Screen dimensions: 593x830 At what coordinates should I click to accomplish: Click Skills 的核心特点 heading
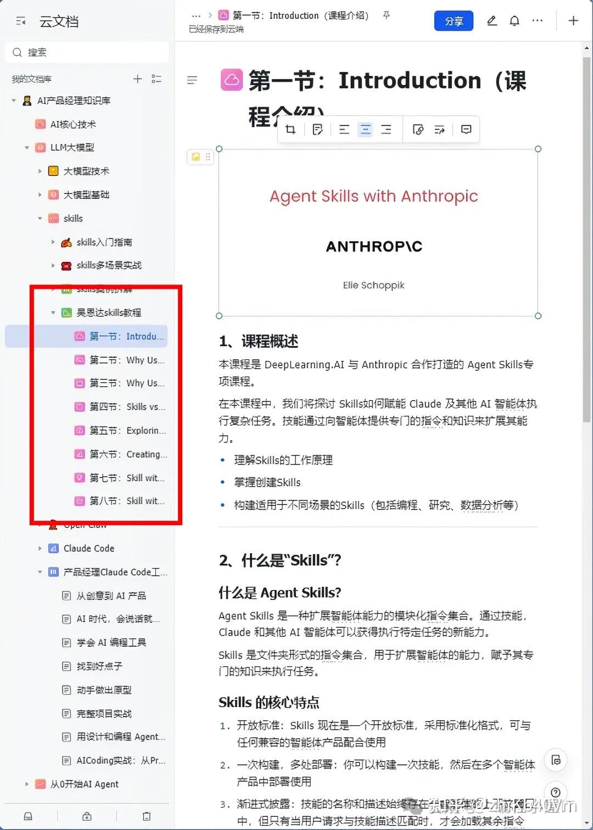click(269, 703)
